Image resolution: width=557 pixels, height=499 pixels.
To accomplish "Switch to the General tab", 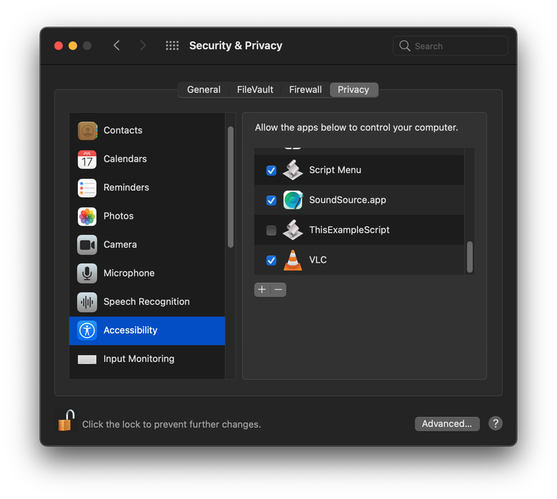I will pos(204,89).
